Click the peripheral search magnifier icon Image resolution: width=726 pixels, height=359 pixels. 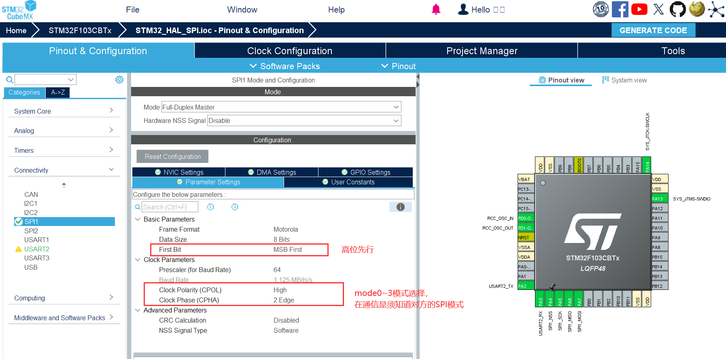coord(10,80)
